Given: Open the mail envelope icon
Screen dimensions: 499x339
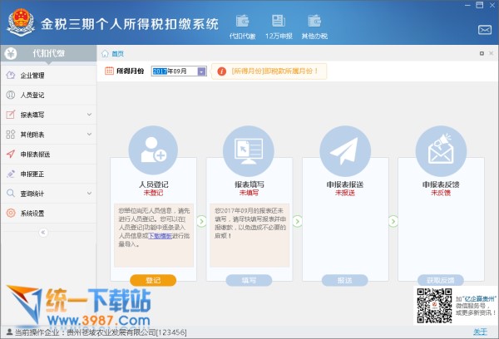Looking at the screenshot, I should coord(484,30).
